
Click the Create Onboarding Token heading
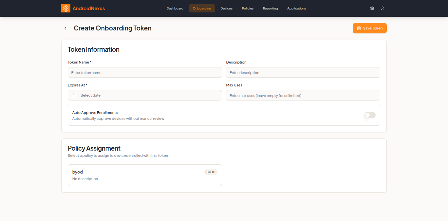112,28
